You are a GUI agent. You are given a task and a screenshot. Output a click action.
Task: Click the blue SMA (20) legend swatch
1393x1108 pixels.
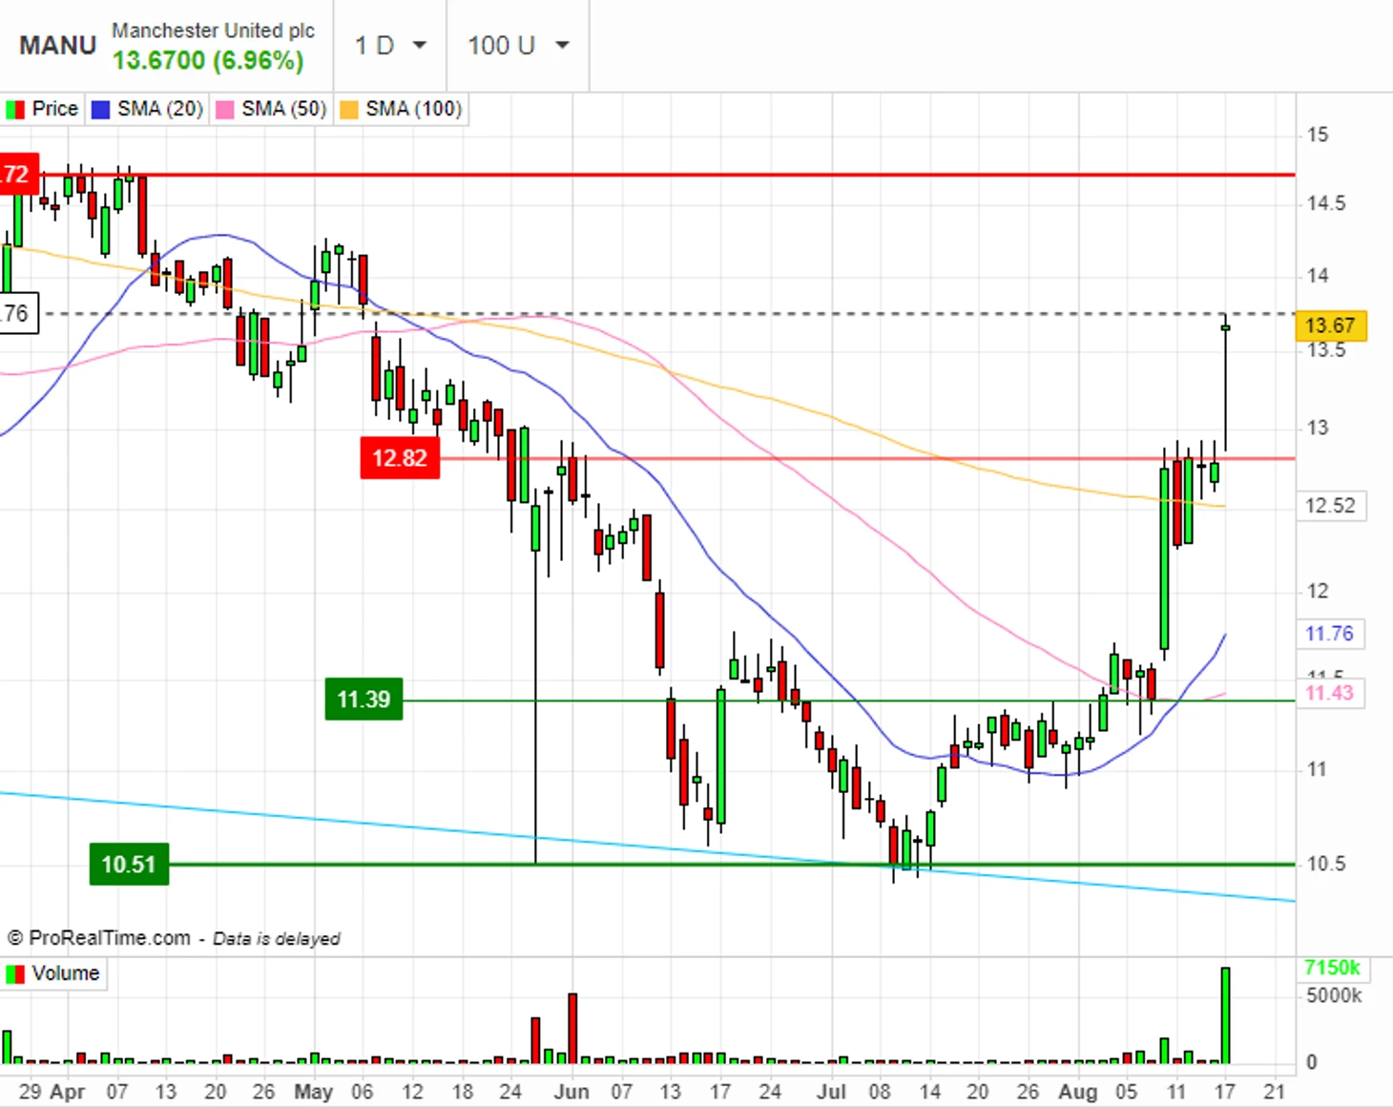[100, 110]
